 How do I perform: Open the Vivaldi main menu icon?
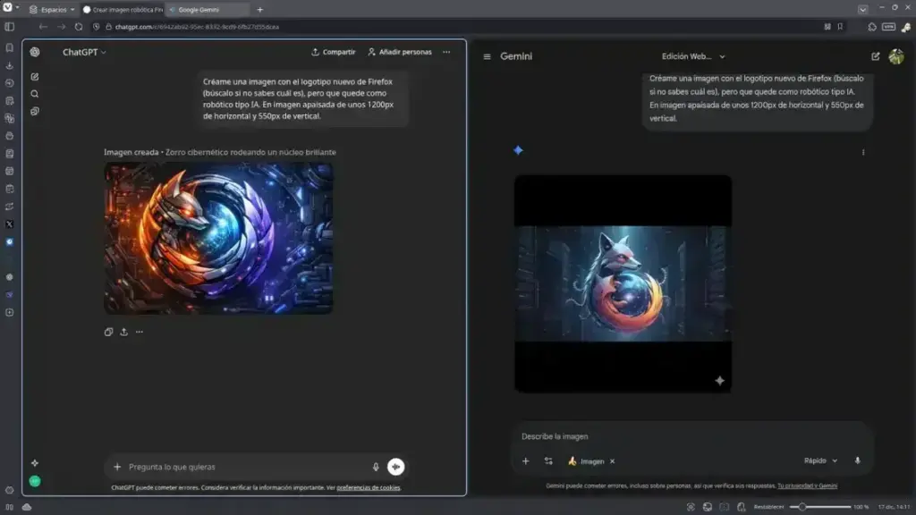[x=7, y=7]
